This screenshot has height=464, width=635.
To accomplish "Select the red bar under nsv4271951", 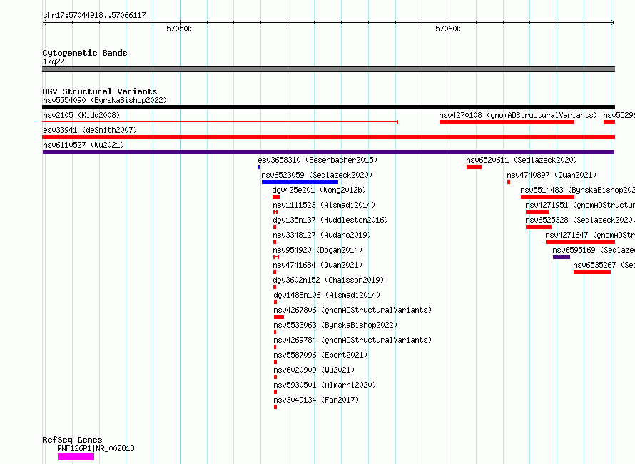I will coord(537,212).
